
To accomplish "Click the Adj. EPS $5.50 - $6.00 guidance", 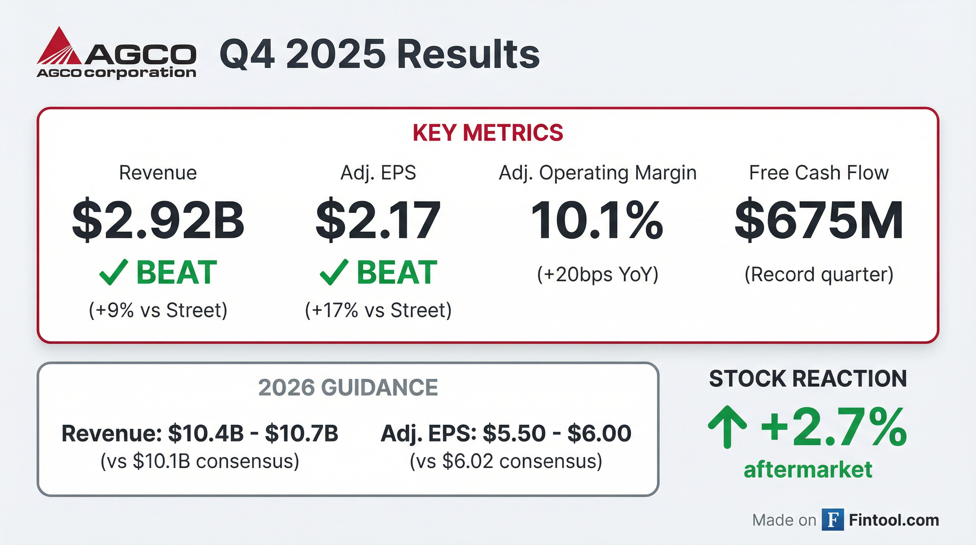I will coord(506,433).
